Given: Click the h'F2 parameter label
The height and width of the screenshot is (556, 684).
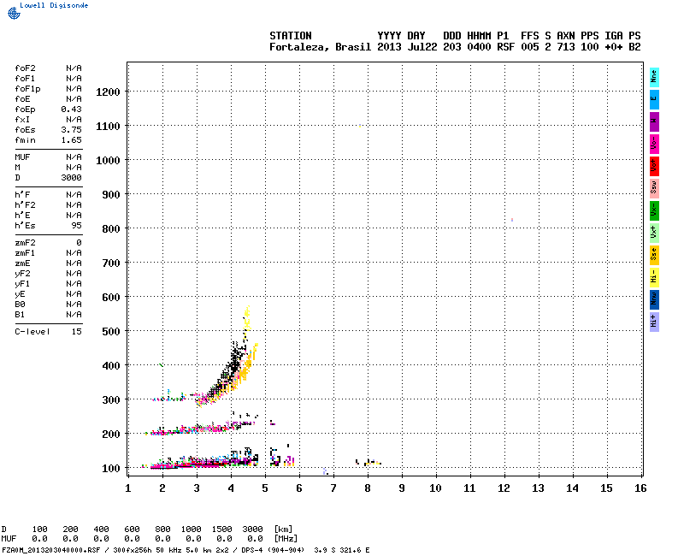Looking at the screenshot, I should point(26,205).
